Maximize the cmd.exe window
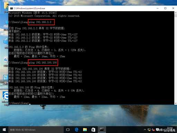Image resolution: width=177 pixels, height=133 pixels. point(165,8)
